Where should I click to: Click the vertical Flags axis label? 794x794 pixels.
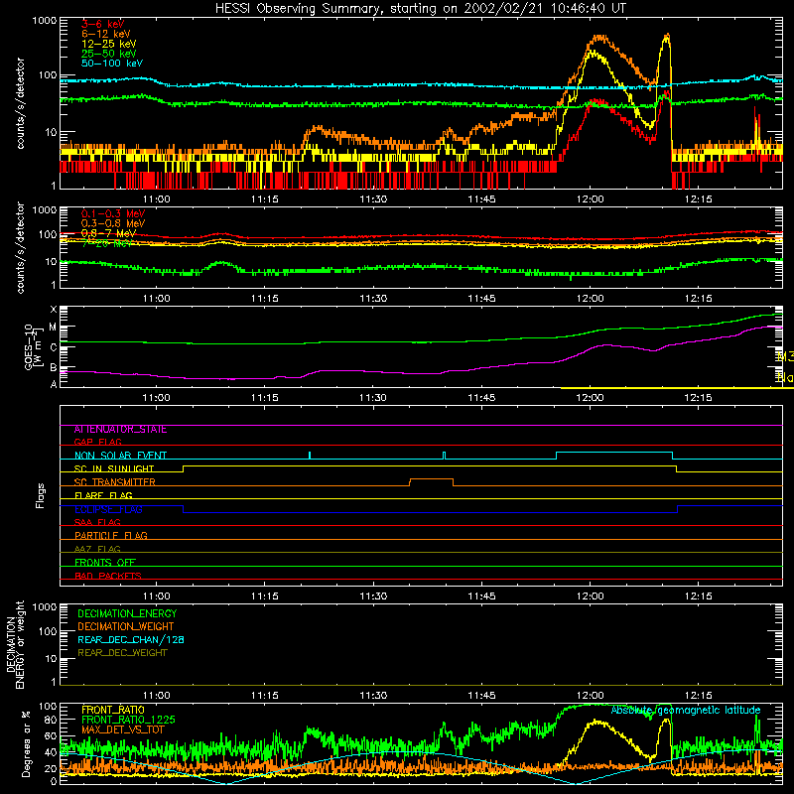click(40, 495)
